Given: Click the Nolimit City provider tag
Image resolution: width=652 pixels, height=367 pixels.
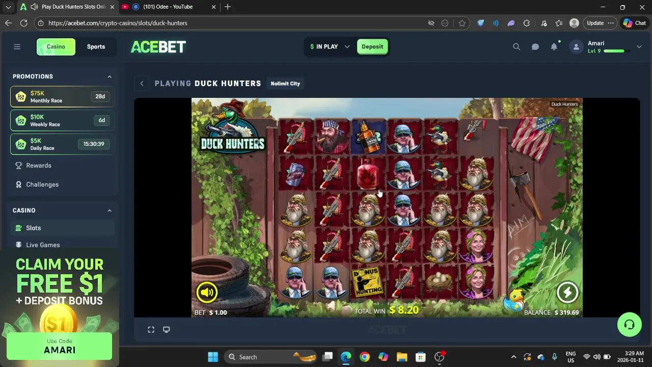Looking at the screenshot, I should (285, 84).
